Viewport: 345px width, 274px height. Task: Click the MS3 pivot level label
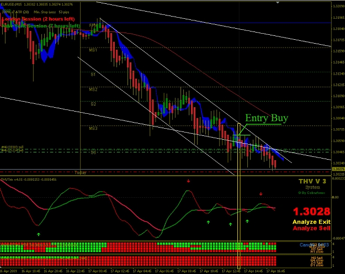[93, 128]
